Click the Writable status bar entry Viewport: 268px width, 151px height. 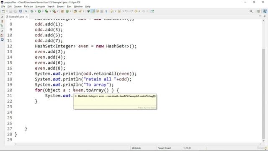[x=136, y=148]
